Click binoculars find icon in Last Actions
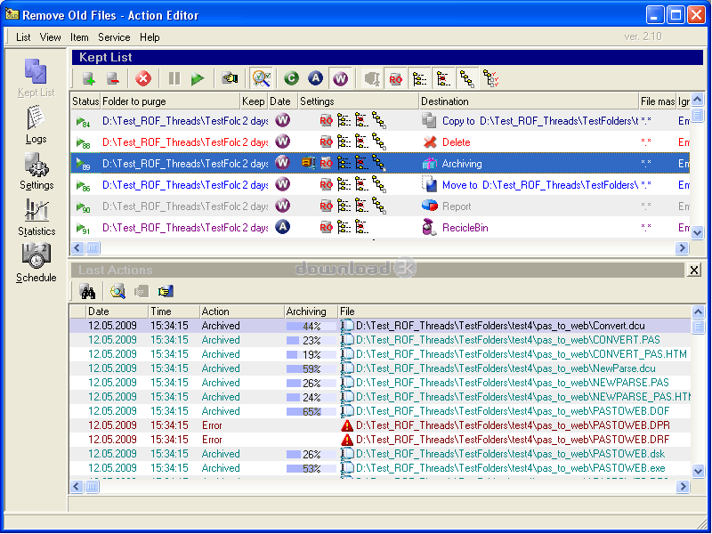 coord(87,292)
